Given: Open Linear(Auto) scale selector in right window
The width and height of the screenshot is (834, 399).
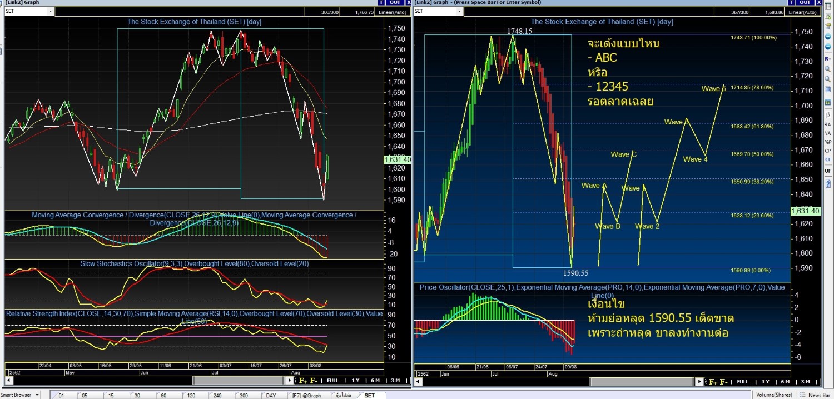Looking at the screenshot, I should coord(802,12).
